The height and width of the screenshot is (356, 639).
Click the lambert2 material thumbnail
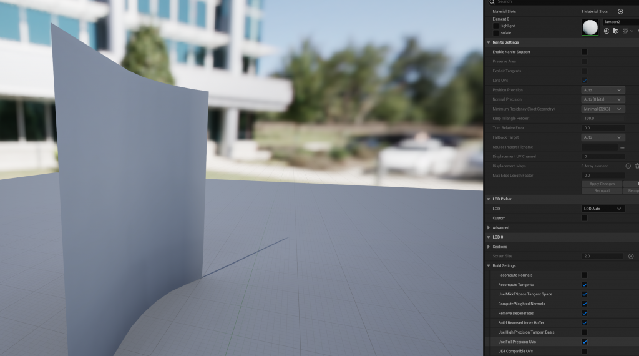(x=590, y=27)
